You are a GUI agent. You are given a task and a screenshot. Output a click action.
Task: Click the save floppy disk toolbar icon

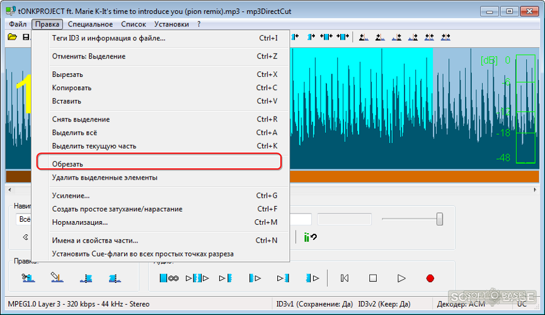26,37
